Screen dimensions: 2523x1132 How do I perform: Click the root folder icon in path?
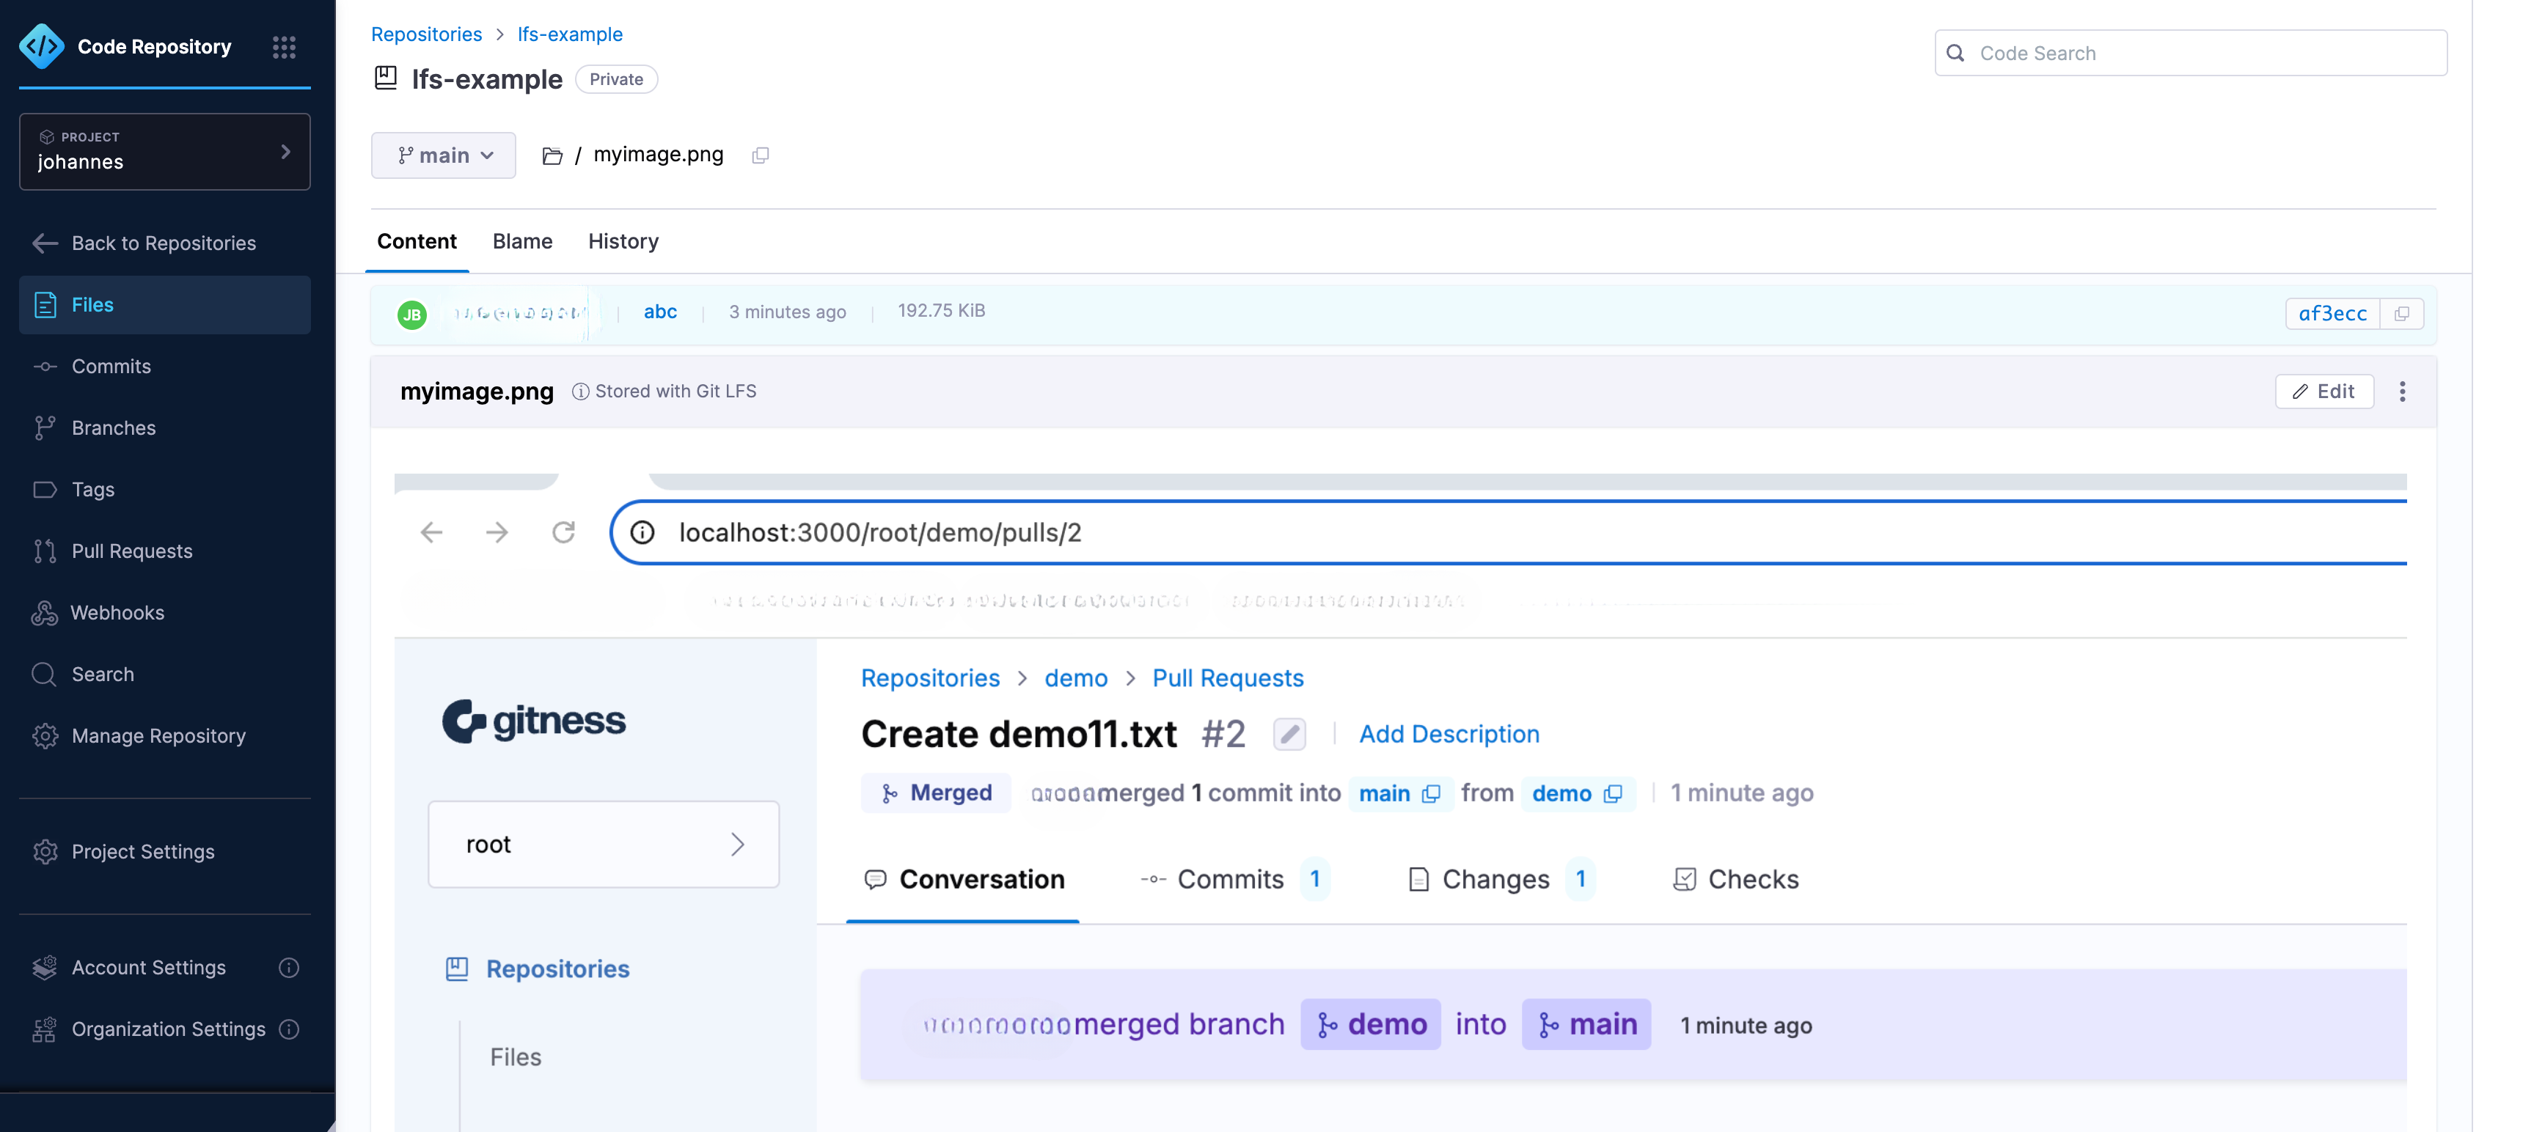[552, 155]
